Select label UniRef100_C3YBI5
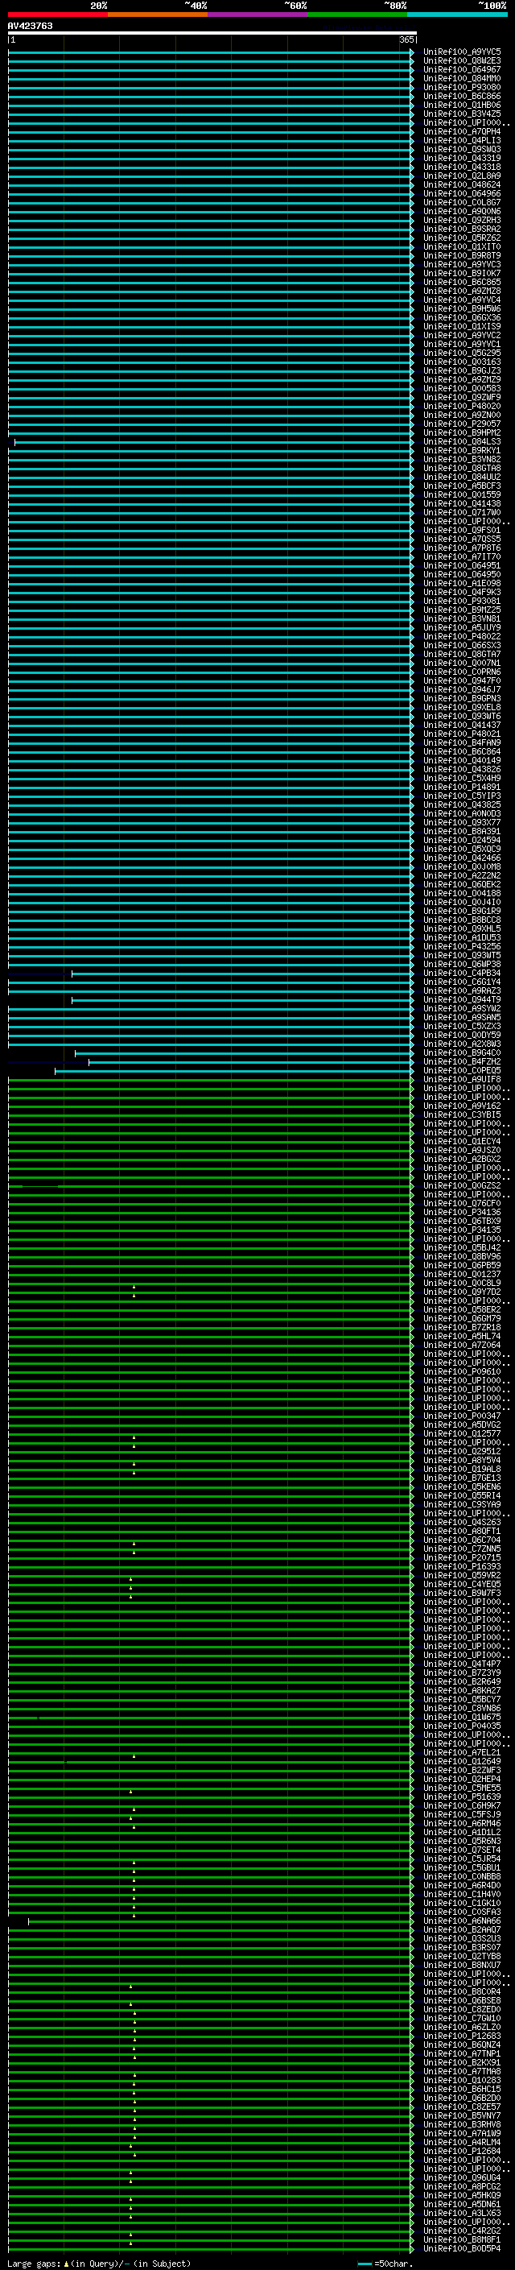The width and height of the screenshot is (515, 2270). coord(462,1114)
